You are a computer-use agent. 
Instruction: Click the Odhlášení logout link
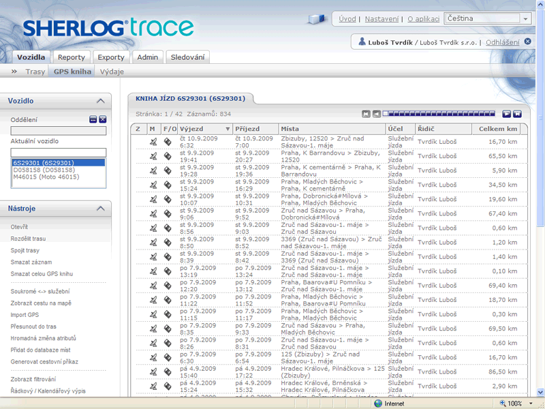click(503, 42)
